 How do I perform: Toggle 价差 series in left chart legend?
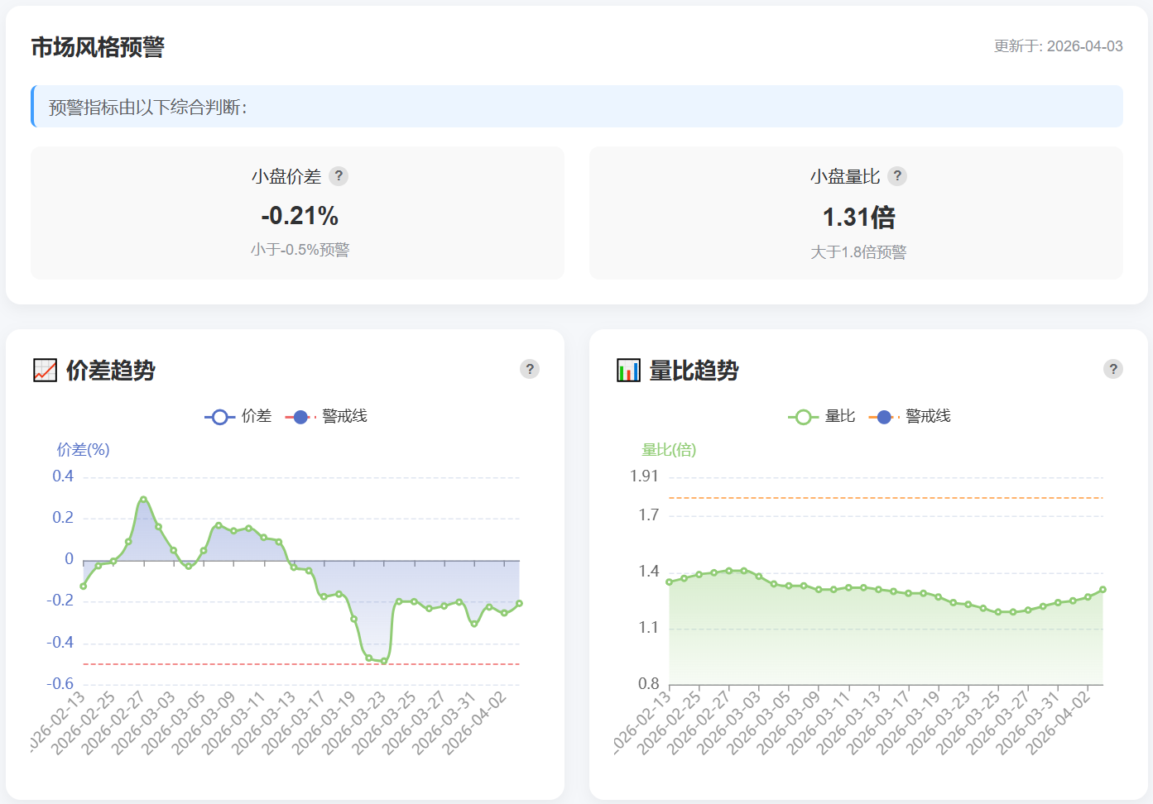coord(238,416)
